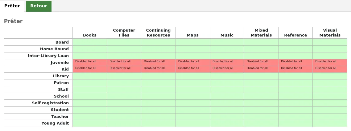Click the Teacher row Visual Materials cell
The width and height of the screenshot is (351, 131).
coord(330,117)
